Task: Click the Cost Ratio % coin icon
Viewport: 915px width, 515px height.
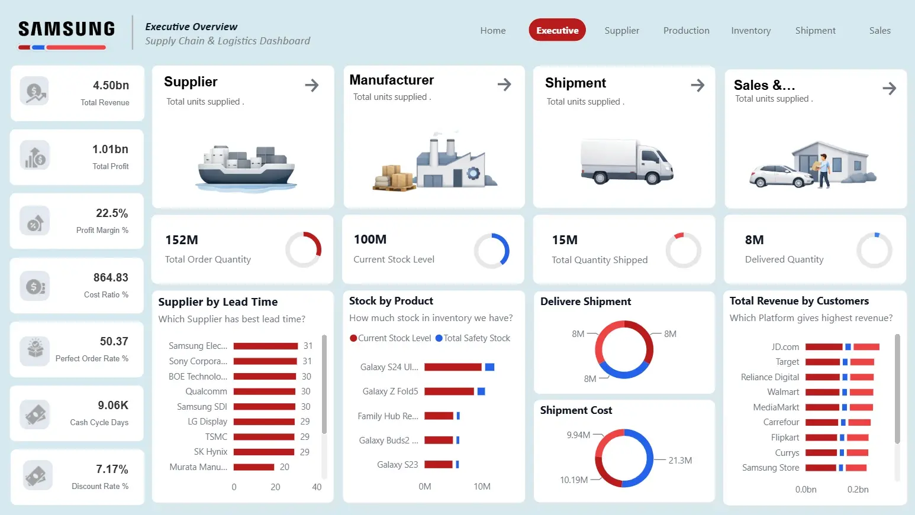Action: [x=34, y=286]
